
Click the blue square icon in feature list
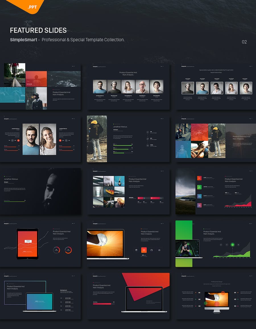tap(199, 196)
